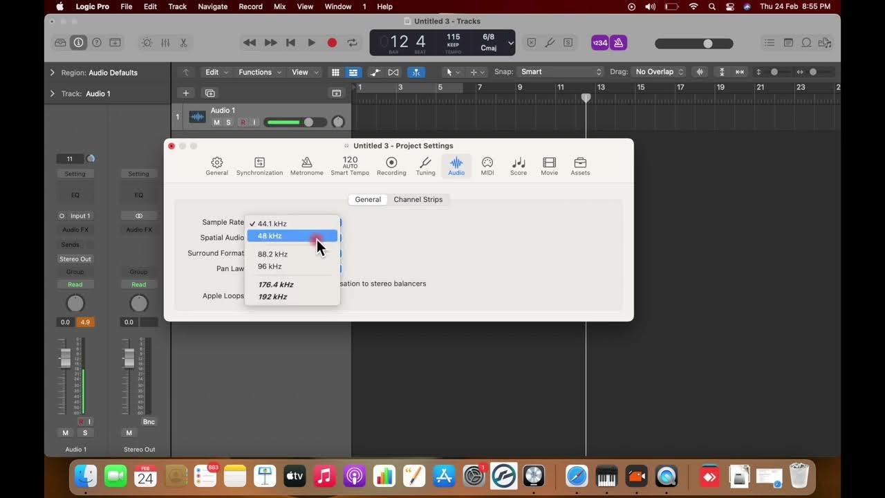Go to beginning with the transport button

[x=291, y=43]
